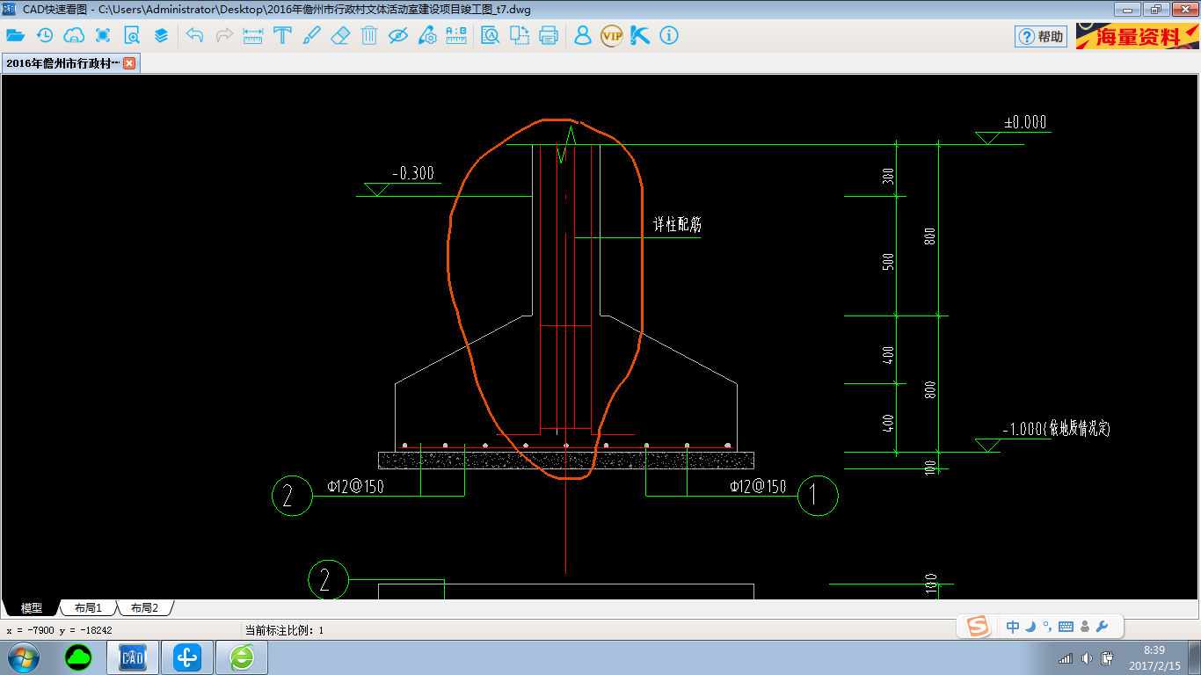
Task: Select the T text annotation tool
Action: pyautogui.click(x=282, y=36)
